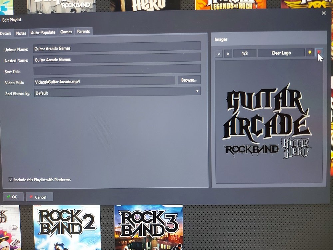Image resolution: width=333 pixels, height=250 pixels.
Task: Click the yellow add image icon
Action: 310,52
